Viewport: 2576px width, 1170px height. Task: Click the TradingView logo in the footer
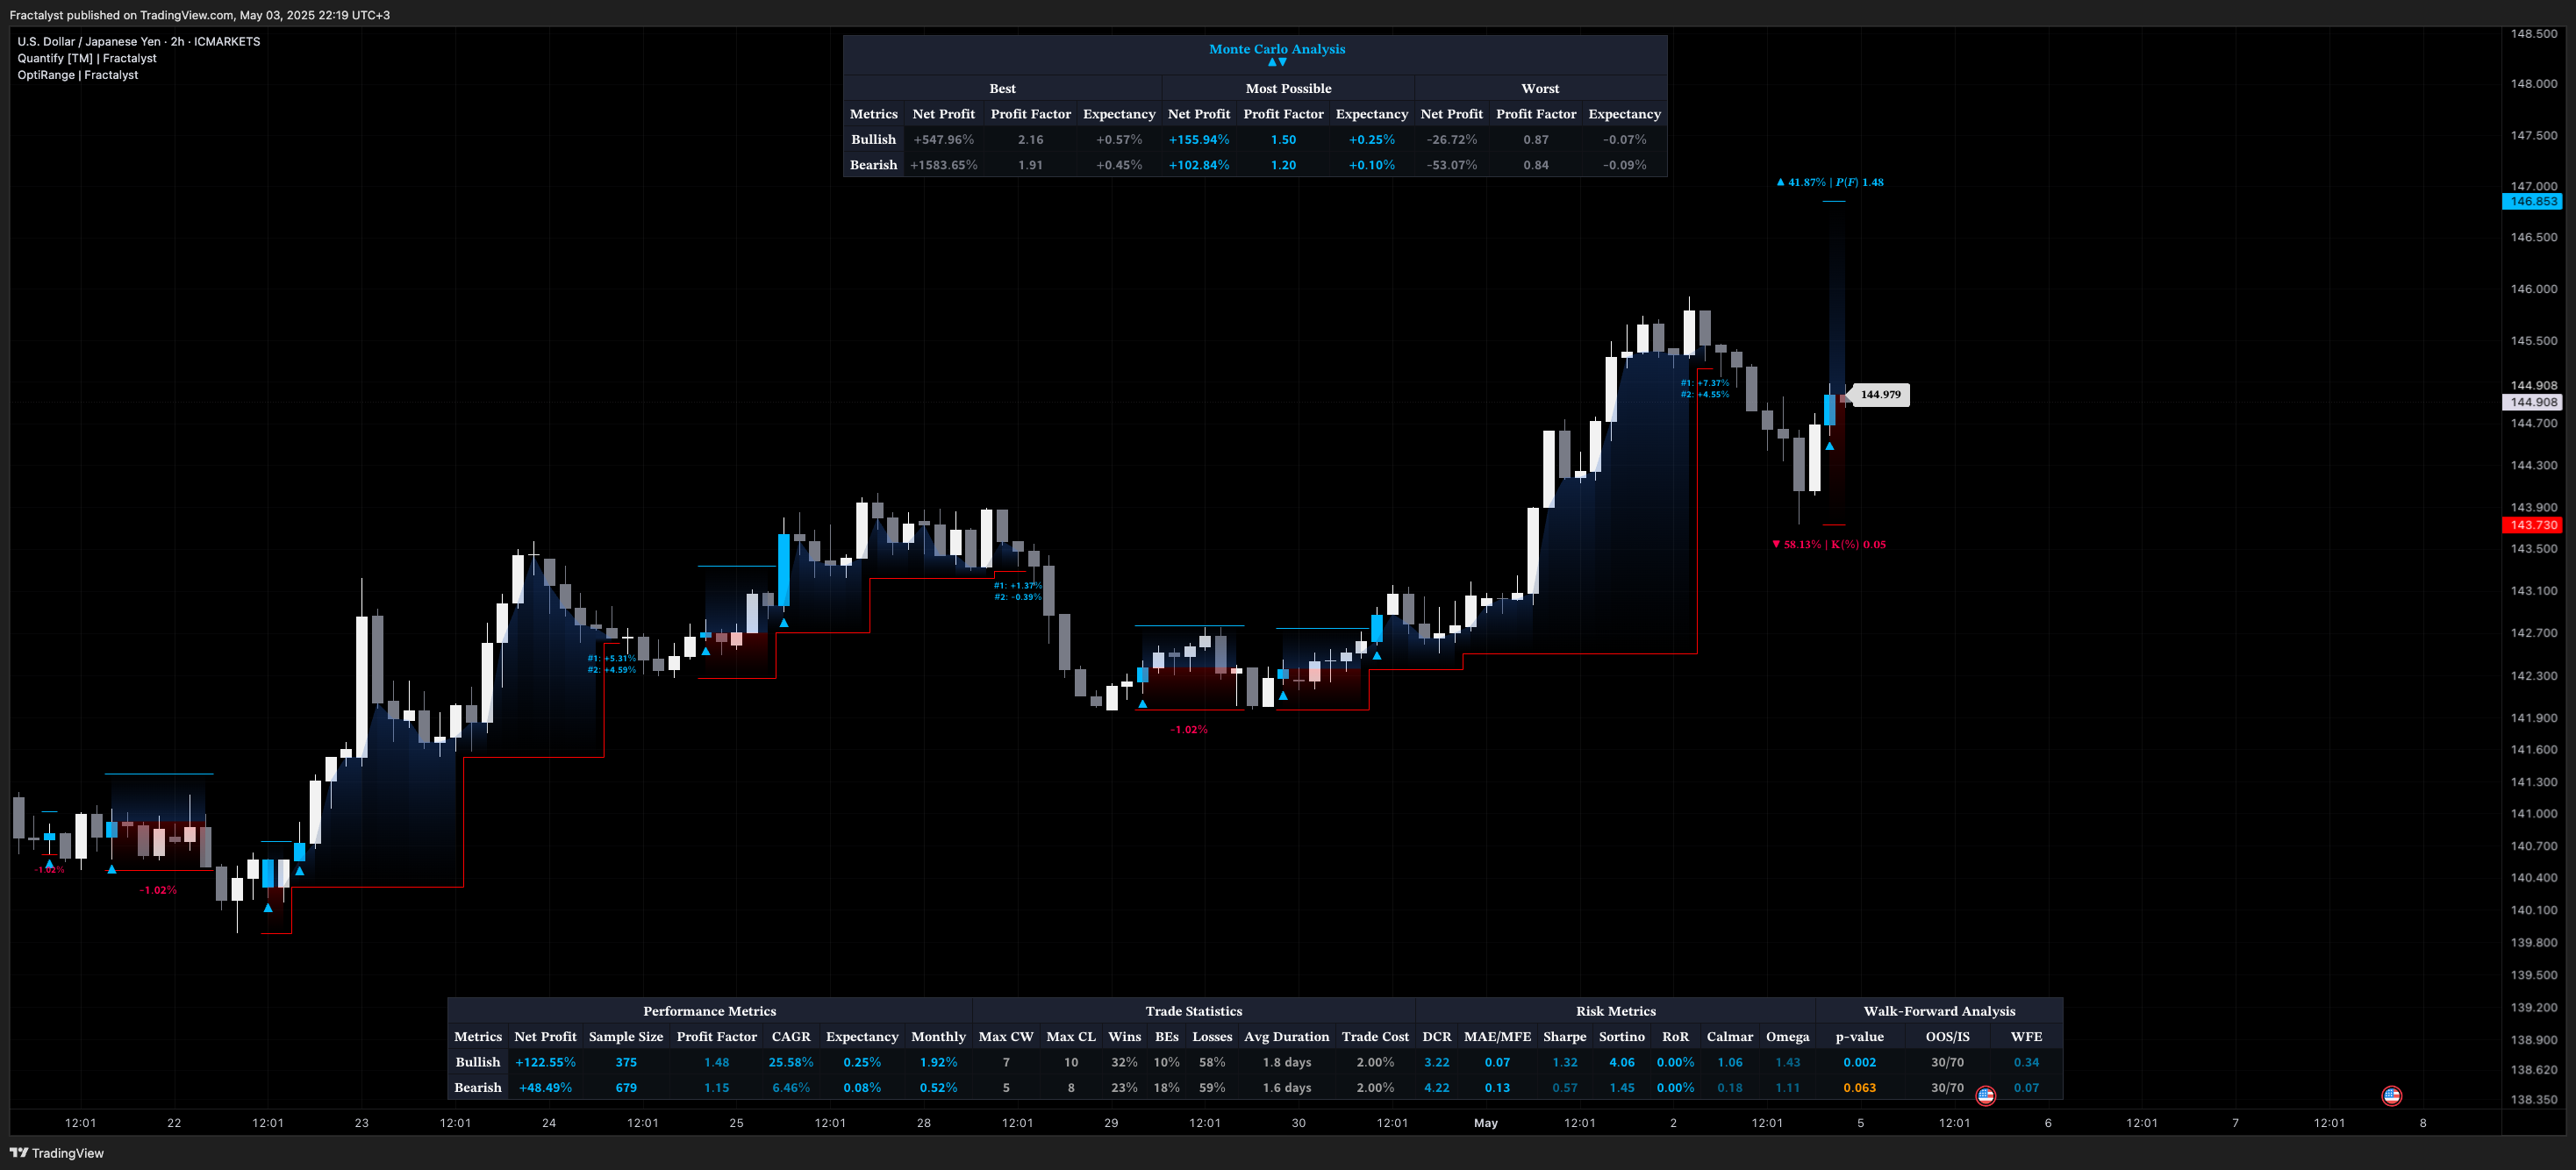[x=57, y=1153]
